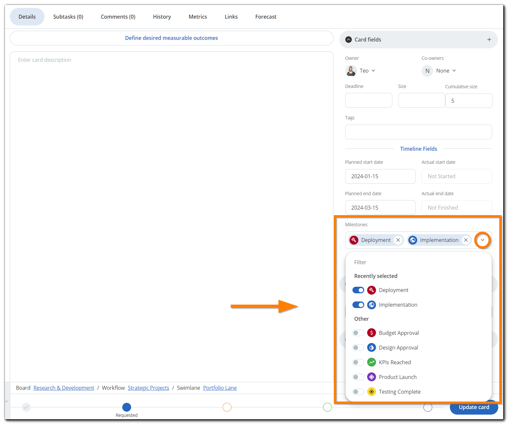Enable the Product Launch toggle

pyautogui.click(x=358, y=377)
